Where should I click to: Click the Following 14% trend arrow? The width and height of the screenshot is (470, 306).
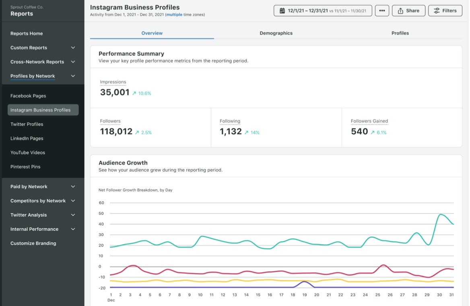point(246,133)
